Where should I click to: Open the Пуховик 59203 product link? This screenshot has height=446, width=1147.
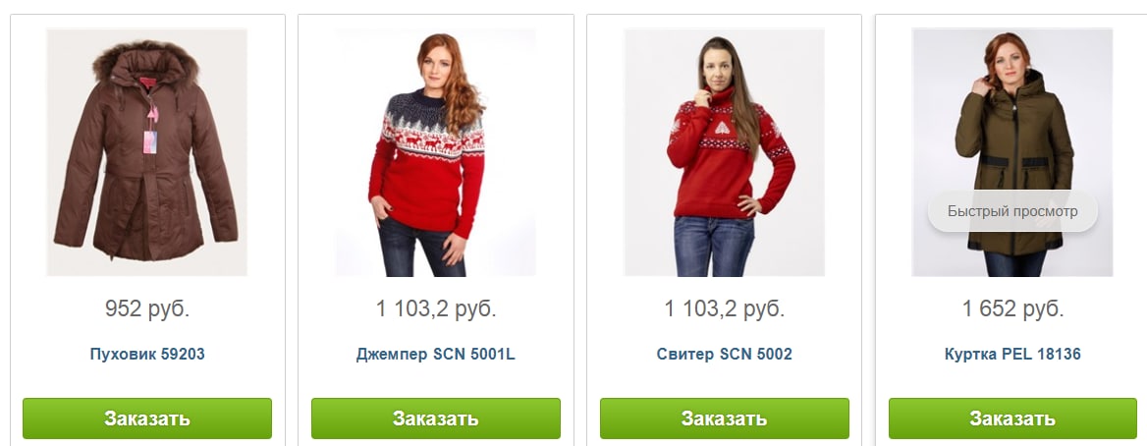[x=147, y=355]
